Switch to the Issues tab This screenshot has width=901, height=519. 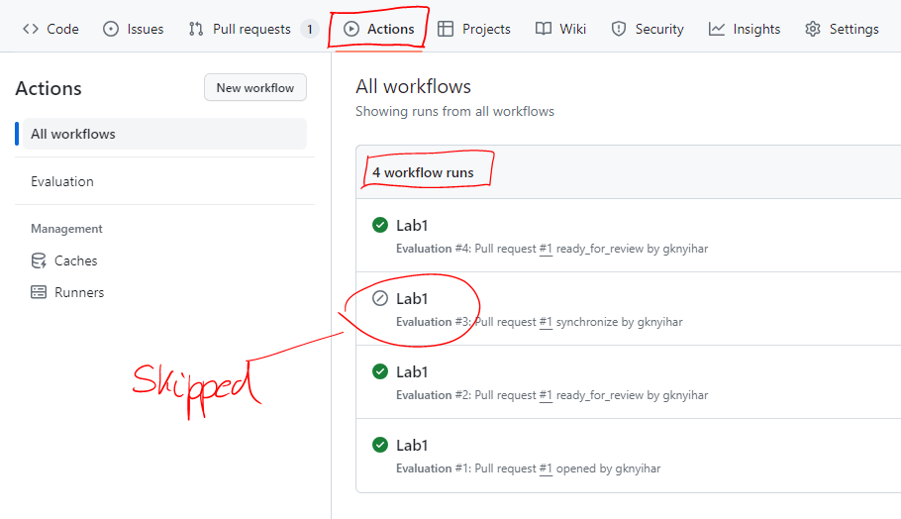[x=134, y=29]
